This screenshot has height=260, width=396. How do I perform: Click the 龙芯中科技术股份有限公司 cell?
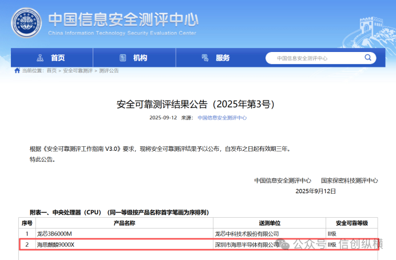pos(270,234)
